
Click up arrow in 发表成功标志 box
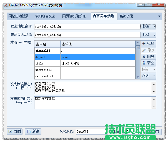154,99
